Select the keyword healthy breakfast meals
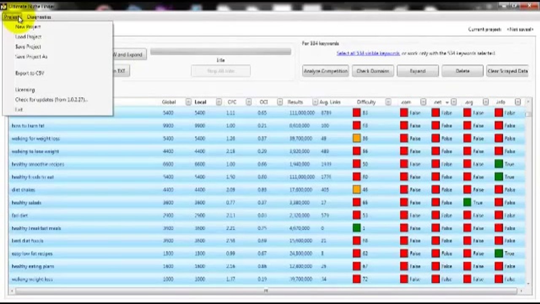This screenshot has height=304, width=540. (x=36, y=228)
